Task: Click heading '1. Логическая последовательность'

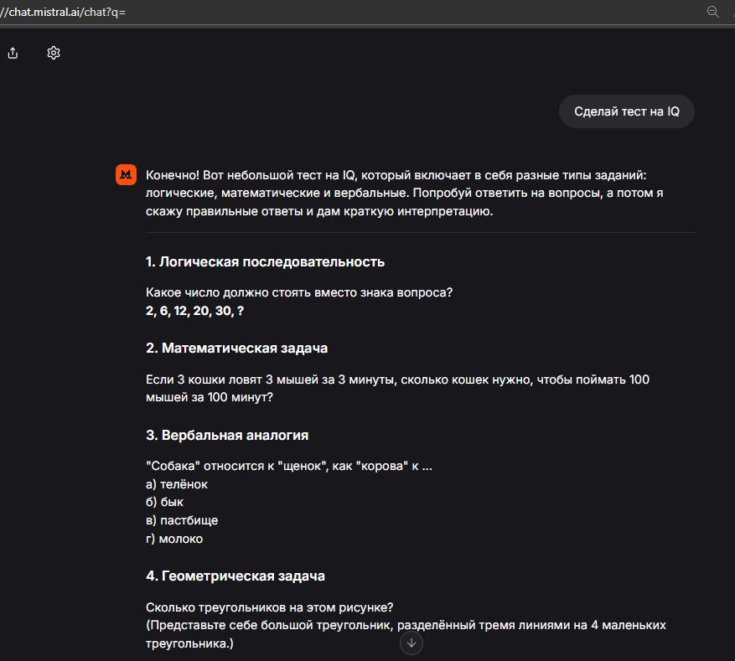Action: (x=265, y=261)
